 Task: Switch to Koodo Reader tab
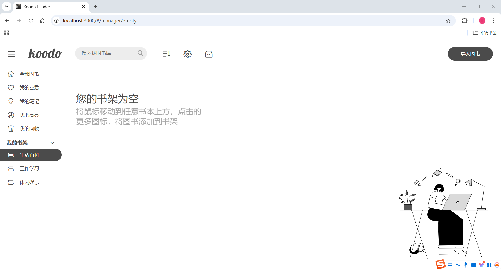pos(51,7)
